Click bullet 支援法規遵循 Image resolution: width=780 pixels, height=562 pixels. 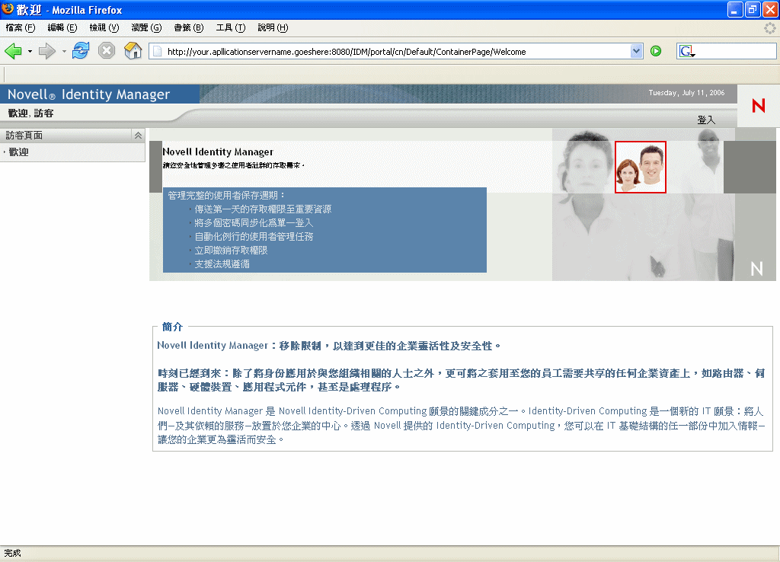coord(222,264)
